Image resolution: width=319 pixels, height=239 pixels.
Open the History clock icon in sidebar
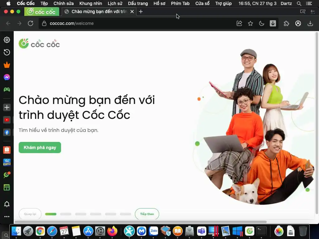tap(7, 52)
